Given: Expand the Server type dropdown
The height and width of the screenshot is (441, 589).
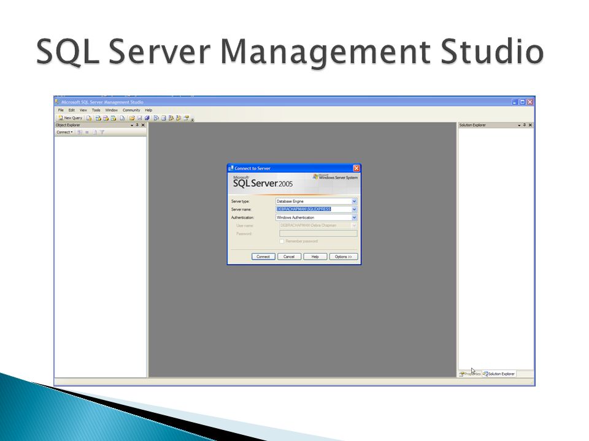Looking at the screenshot, I should (354, 202).
